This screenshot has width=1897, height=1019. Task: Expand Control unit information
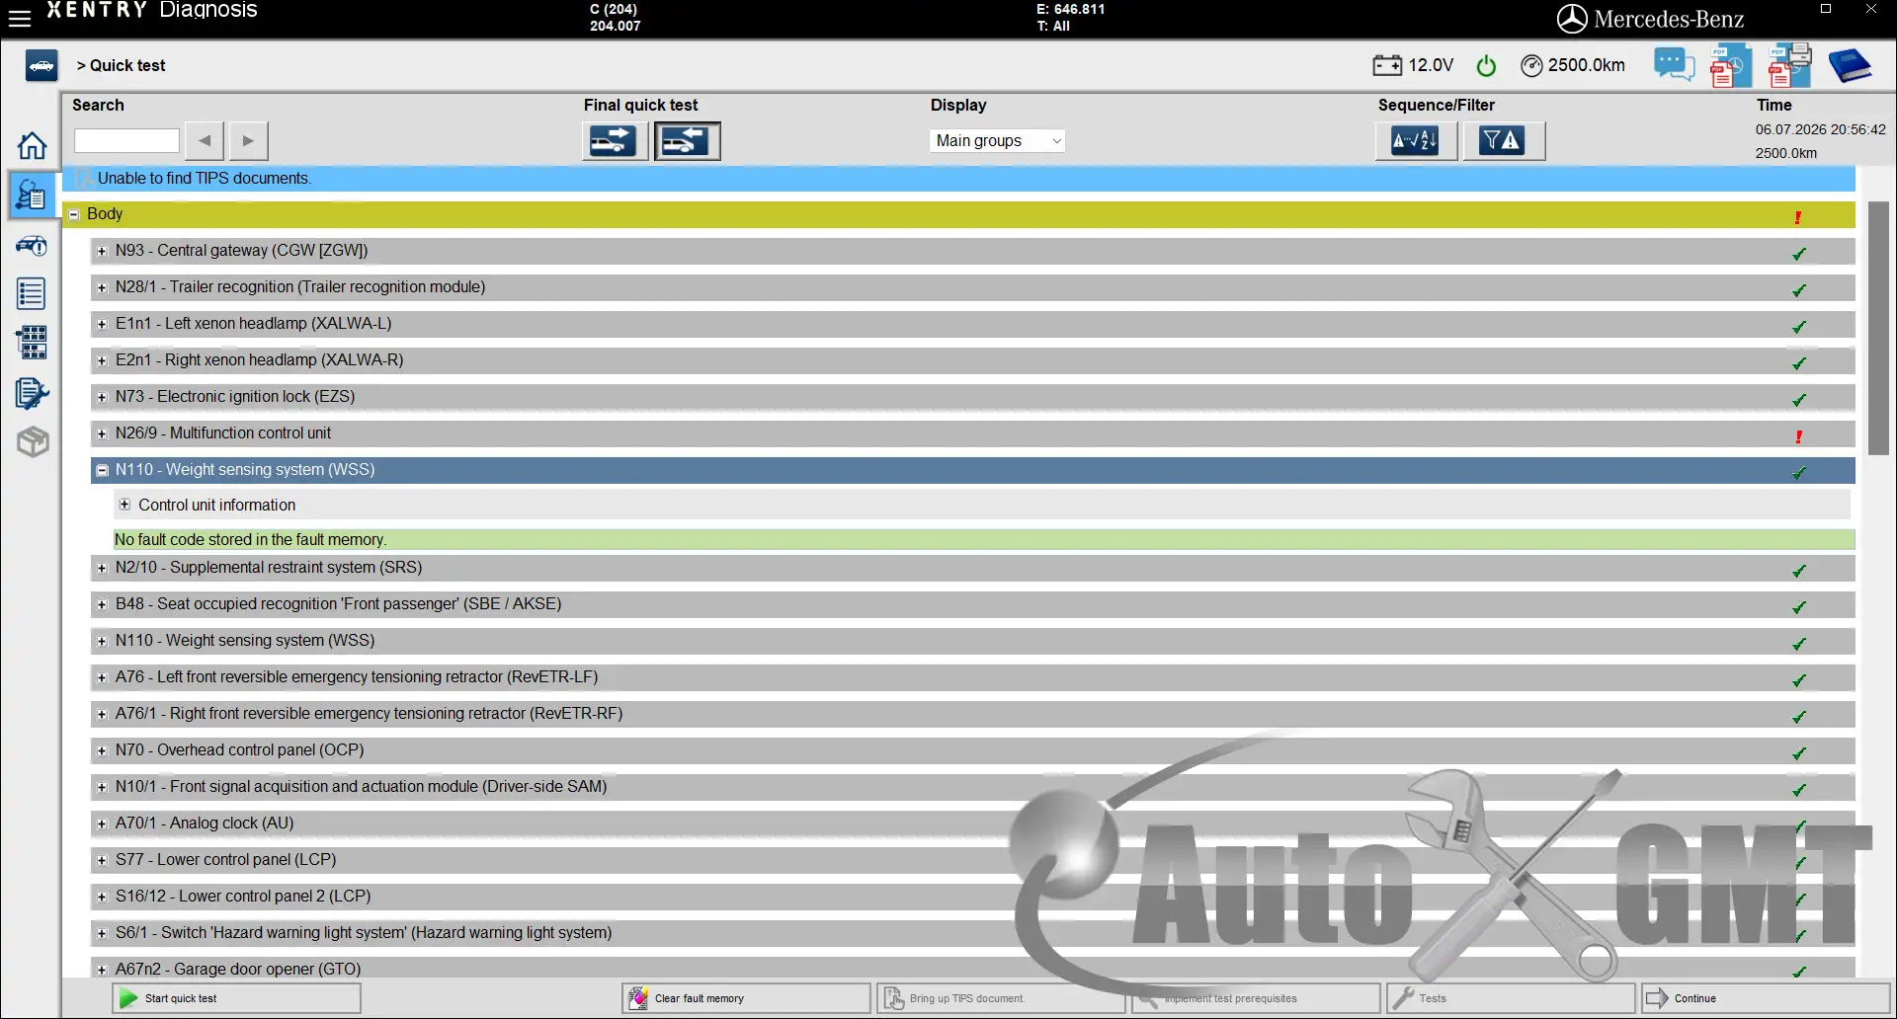coord(124,505)
